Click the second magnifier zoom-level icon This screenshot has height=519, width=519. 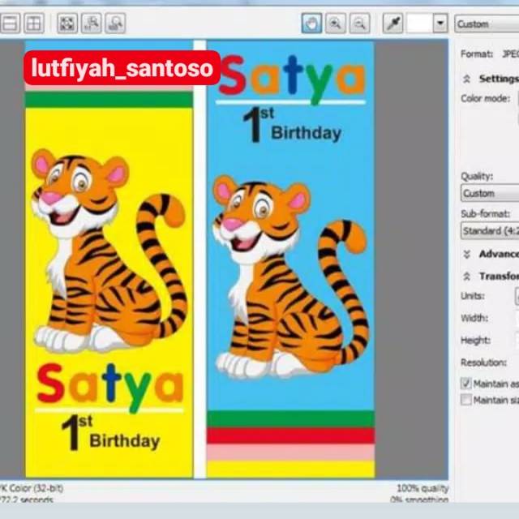tap(92, 24)
